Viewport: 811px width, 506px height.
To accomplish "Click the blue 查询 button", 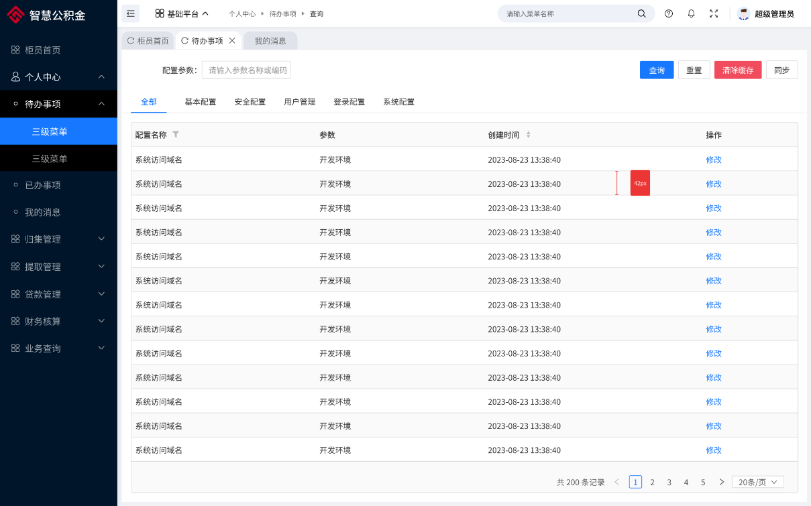I will coord(657,70).
